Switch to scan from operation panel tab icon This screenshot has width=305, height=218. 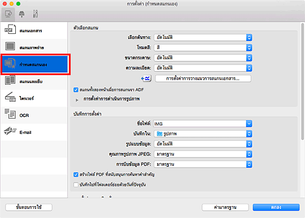pyautogui.click(x=21, y=14)
